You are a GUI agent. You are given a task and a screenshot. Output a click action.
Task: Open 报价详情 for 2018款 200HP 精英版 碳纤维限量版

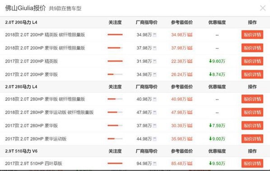click(252, 34)
